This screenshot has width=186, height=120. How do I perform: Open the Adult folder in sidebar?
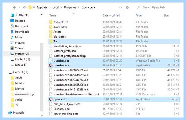pos(18,78)
